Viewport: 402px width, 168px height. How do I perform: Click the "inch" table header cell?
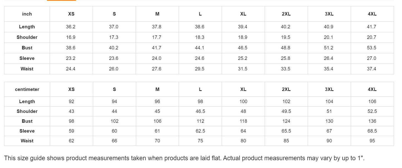point(27,14)
